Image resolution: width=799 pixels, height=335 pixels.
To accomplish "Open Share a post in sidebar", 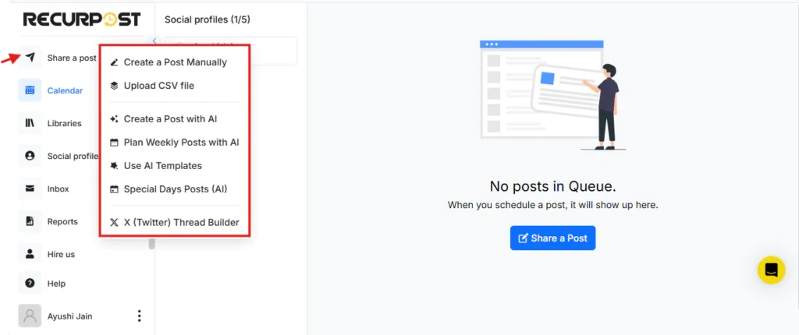I will tap(71, 58).
